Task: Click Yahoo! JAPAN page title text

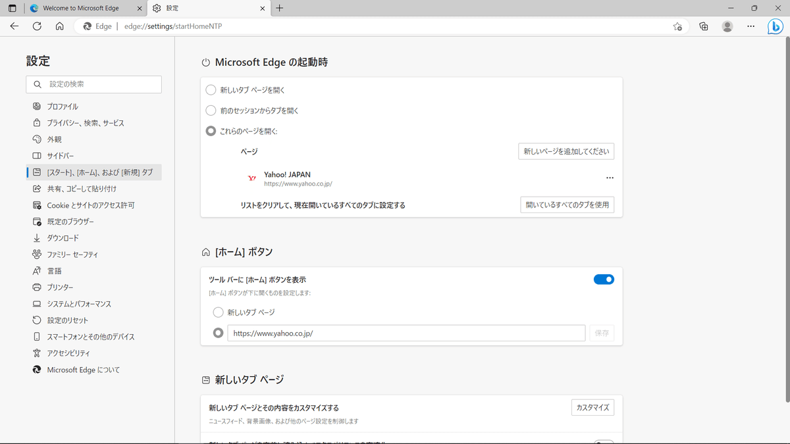Action: (287, 174)
